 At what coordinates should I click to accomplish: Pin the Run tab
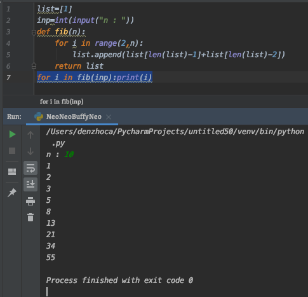(12, 192)
